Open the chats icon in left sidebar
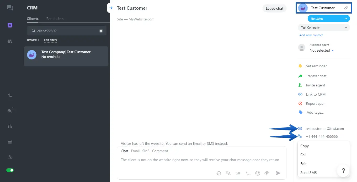 (10, 8)
